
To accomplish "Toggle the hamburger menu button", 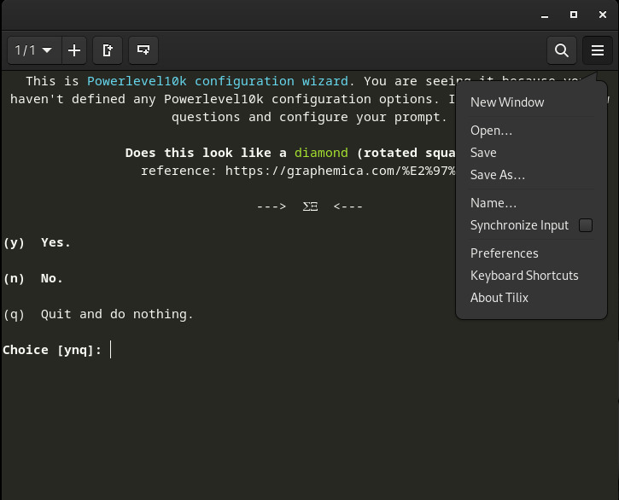I will click(598, 50).
